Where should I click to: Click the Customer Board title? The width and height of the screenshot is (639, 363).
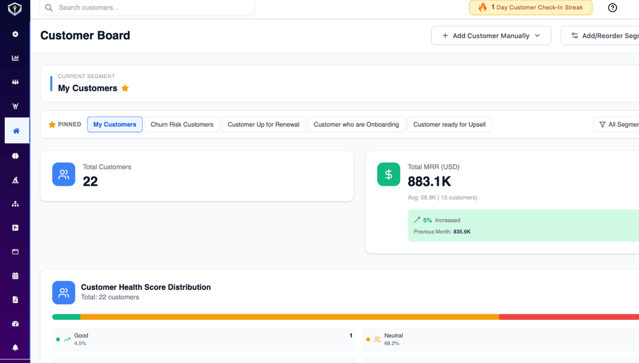click(85, 36)
